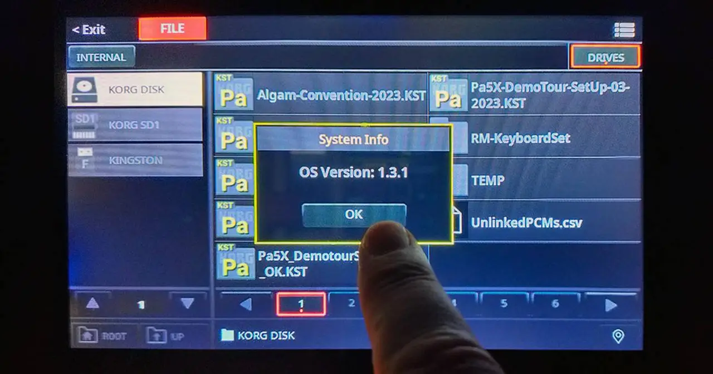Select the FILE tab
Screen dimensions: 713x374
click(172, 29)
